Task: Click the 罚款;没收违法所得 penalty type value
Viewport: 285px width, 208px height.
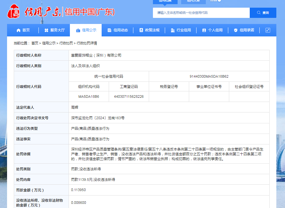Action: point(86,169)
